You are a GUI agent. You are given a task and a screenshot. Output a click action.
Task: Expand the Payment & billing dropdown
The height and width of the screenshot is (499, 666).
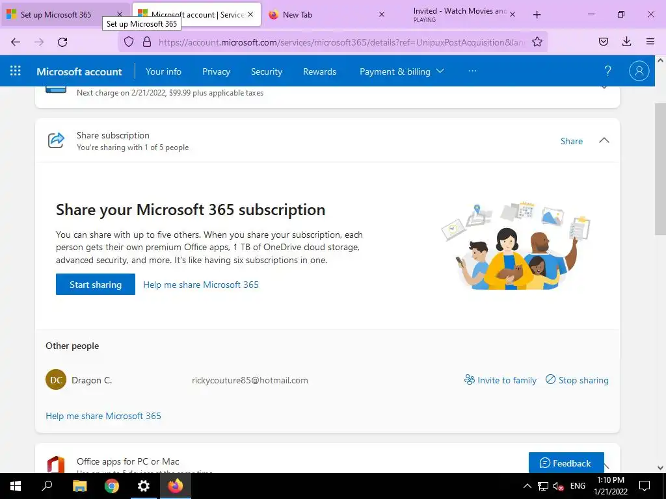(401, 71)
